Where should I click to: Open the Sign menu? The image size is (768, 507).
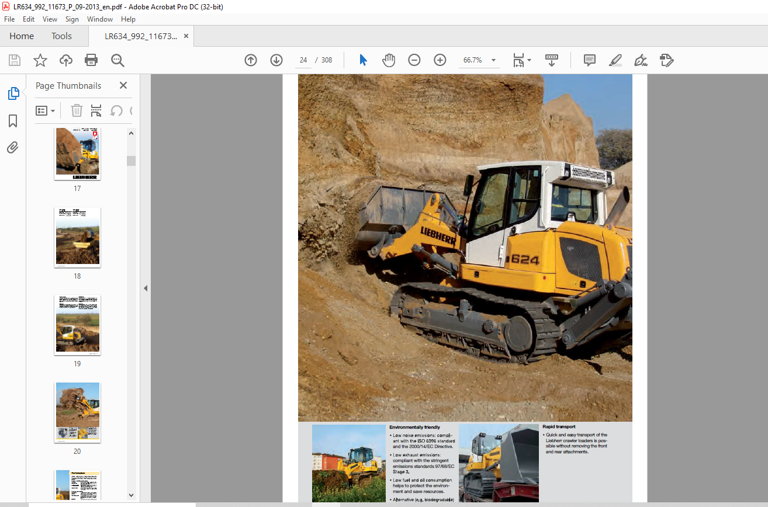(72, 19)
